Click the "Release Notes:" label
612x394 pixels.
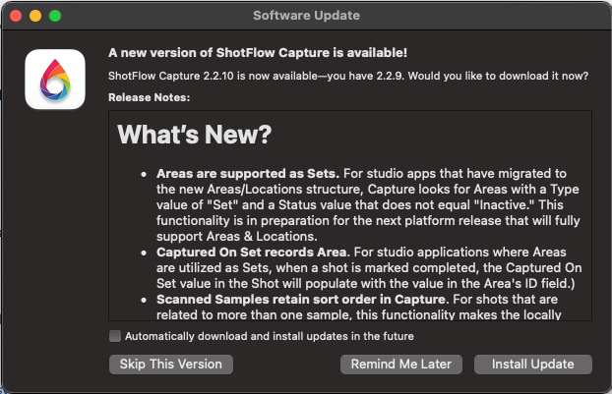150,97
